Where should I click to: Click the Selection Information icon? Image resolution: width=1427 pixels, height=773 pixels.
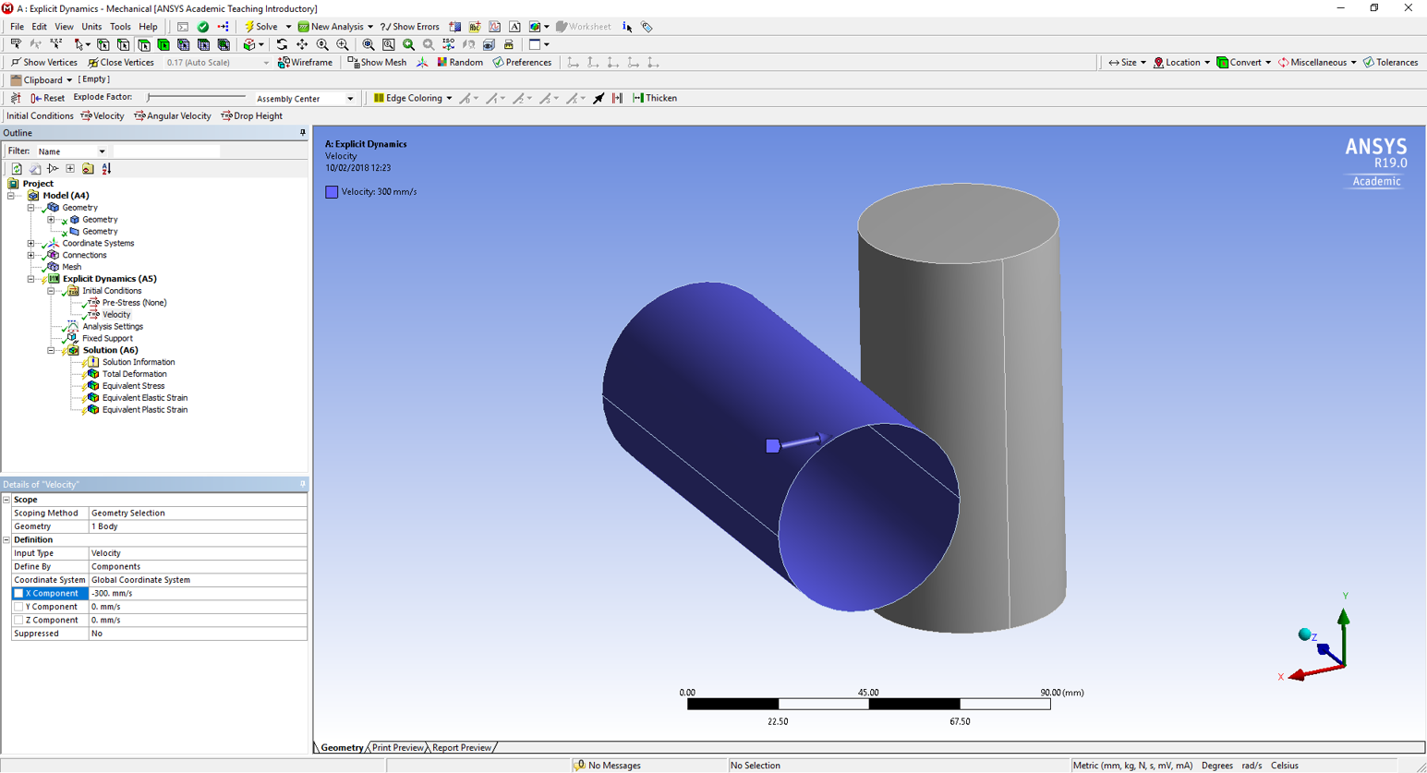tap(627, 27)
